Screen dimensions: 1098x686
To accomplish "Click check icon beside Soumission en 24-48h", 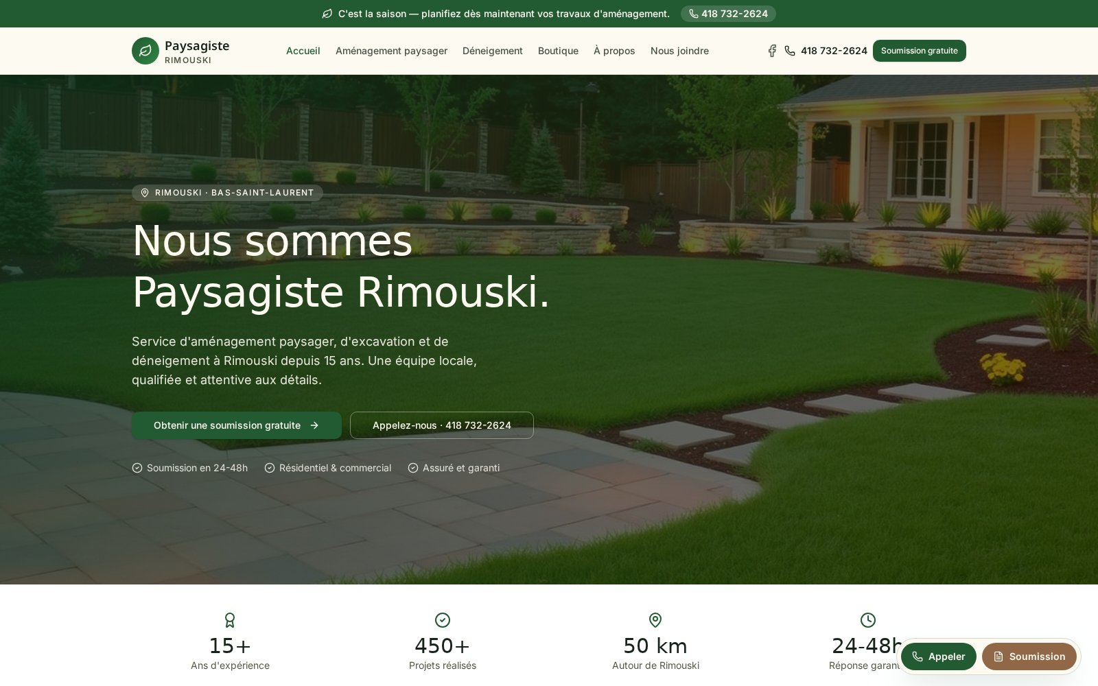I will pos(137,468).
